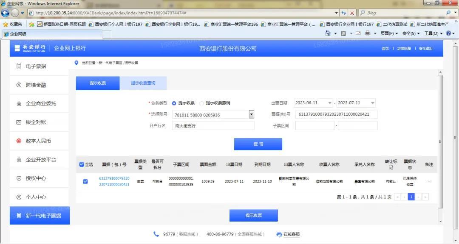
Task: Open 银企对账 in the sidebar
Action: [x=39, y=122]
